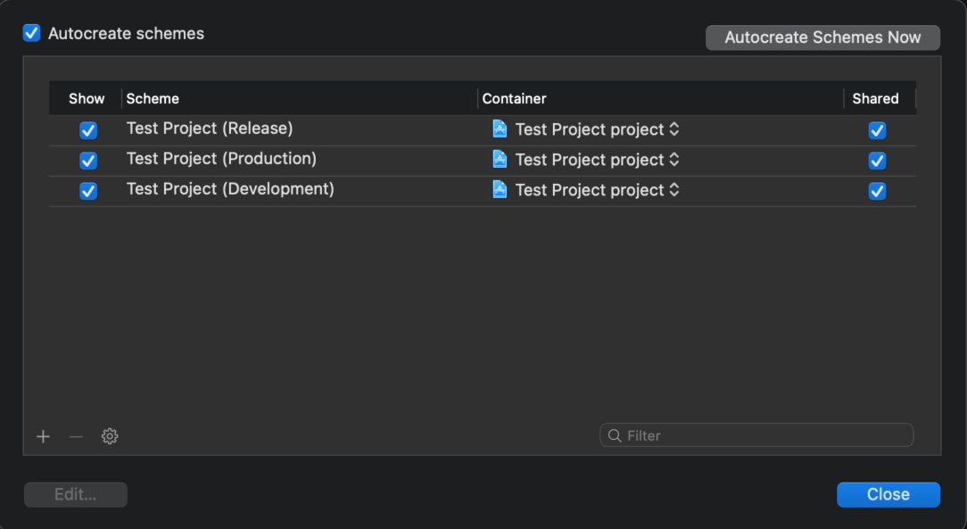Viewport: 967px width, 529px height.
Task: Click the minus icon to remove a scheme
Action: coord(75,436)
